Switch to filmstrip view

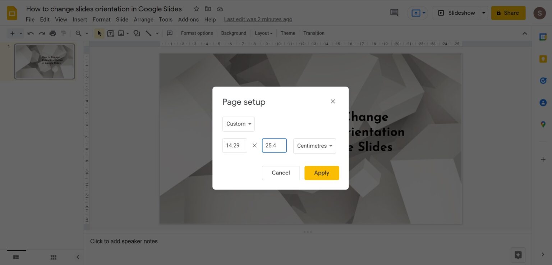coord(16,257)
